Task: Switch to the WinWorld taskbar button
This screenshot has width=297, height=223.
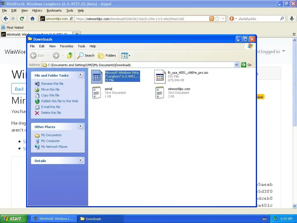Action: 54,219
